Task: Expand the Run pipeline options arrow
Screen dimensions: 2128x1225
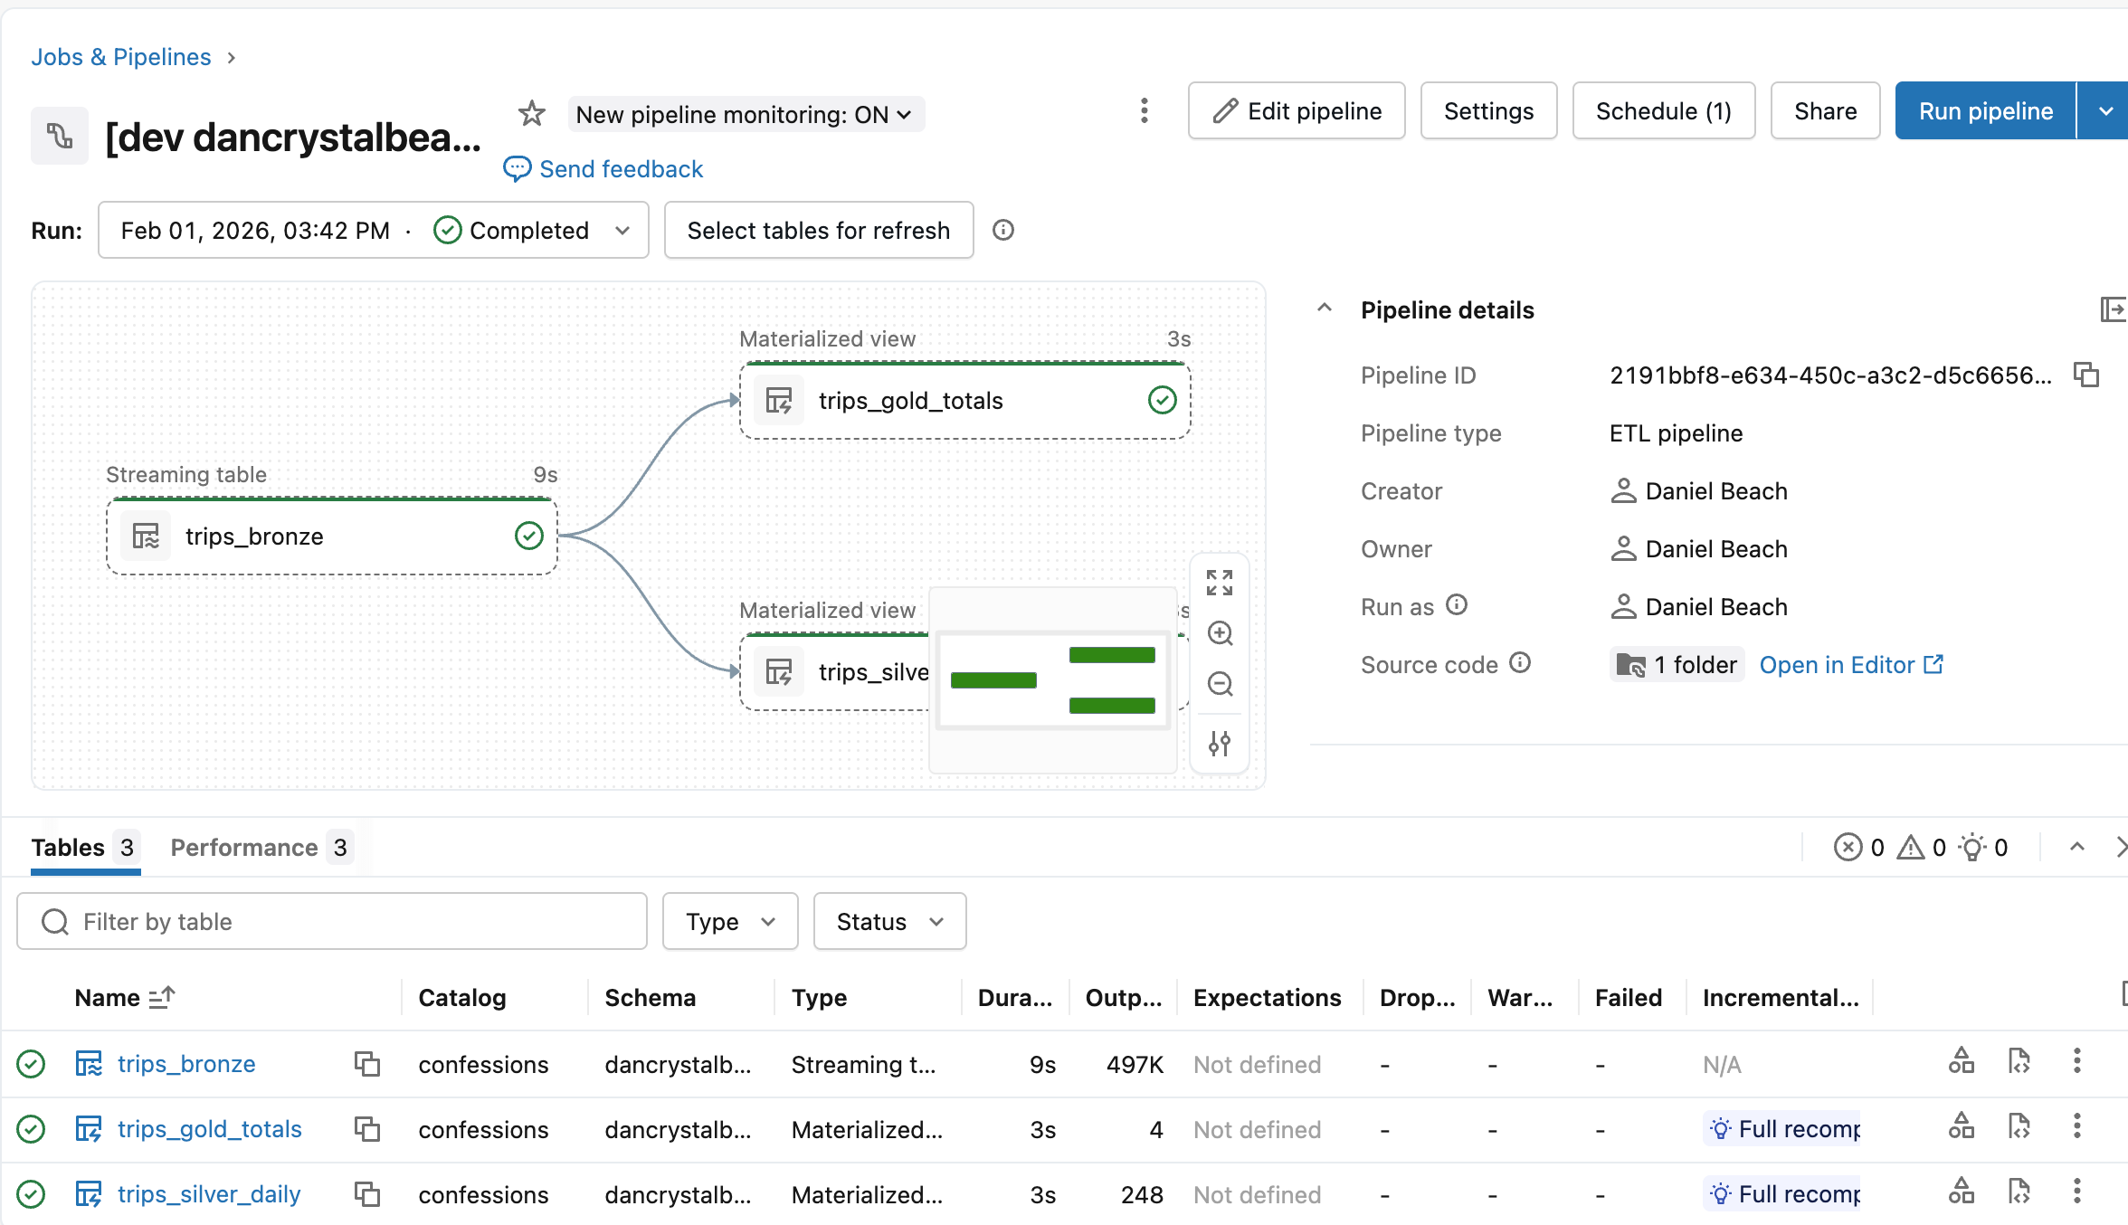Action: [x=2105, y=111]
